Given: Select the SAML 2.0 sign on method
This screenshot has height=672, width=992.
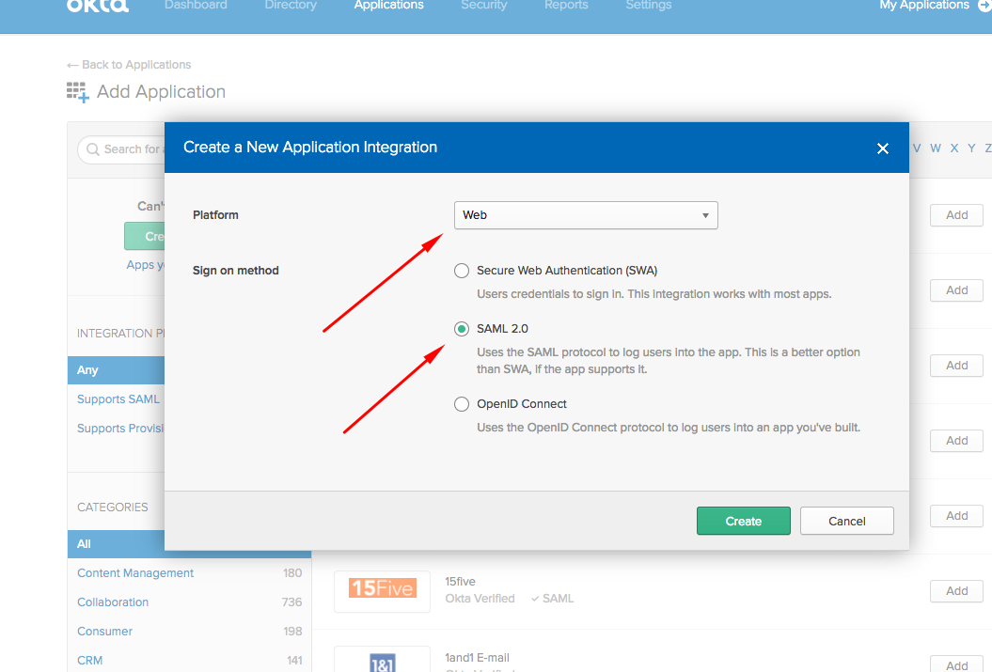Looking at the screenshot, I should [x=462, y=328].
